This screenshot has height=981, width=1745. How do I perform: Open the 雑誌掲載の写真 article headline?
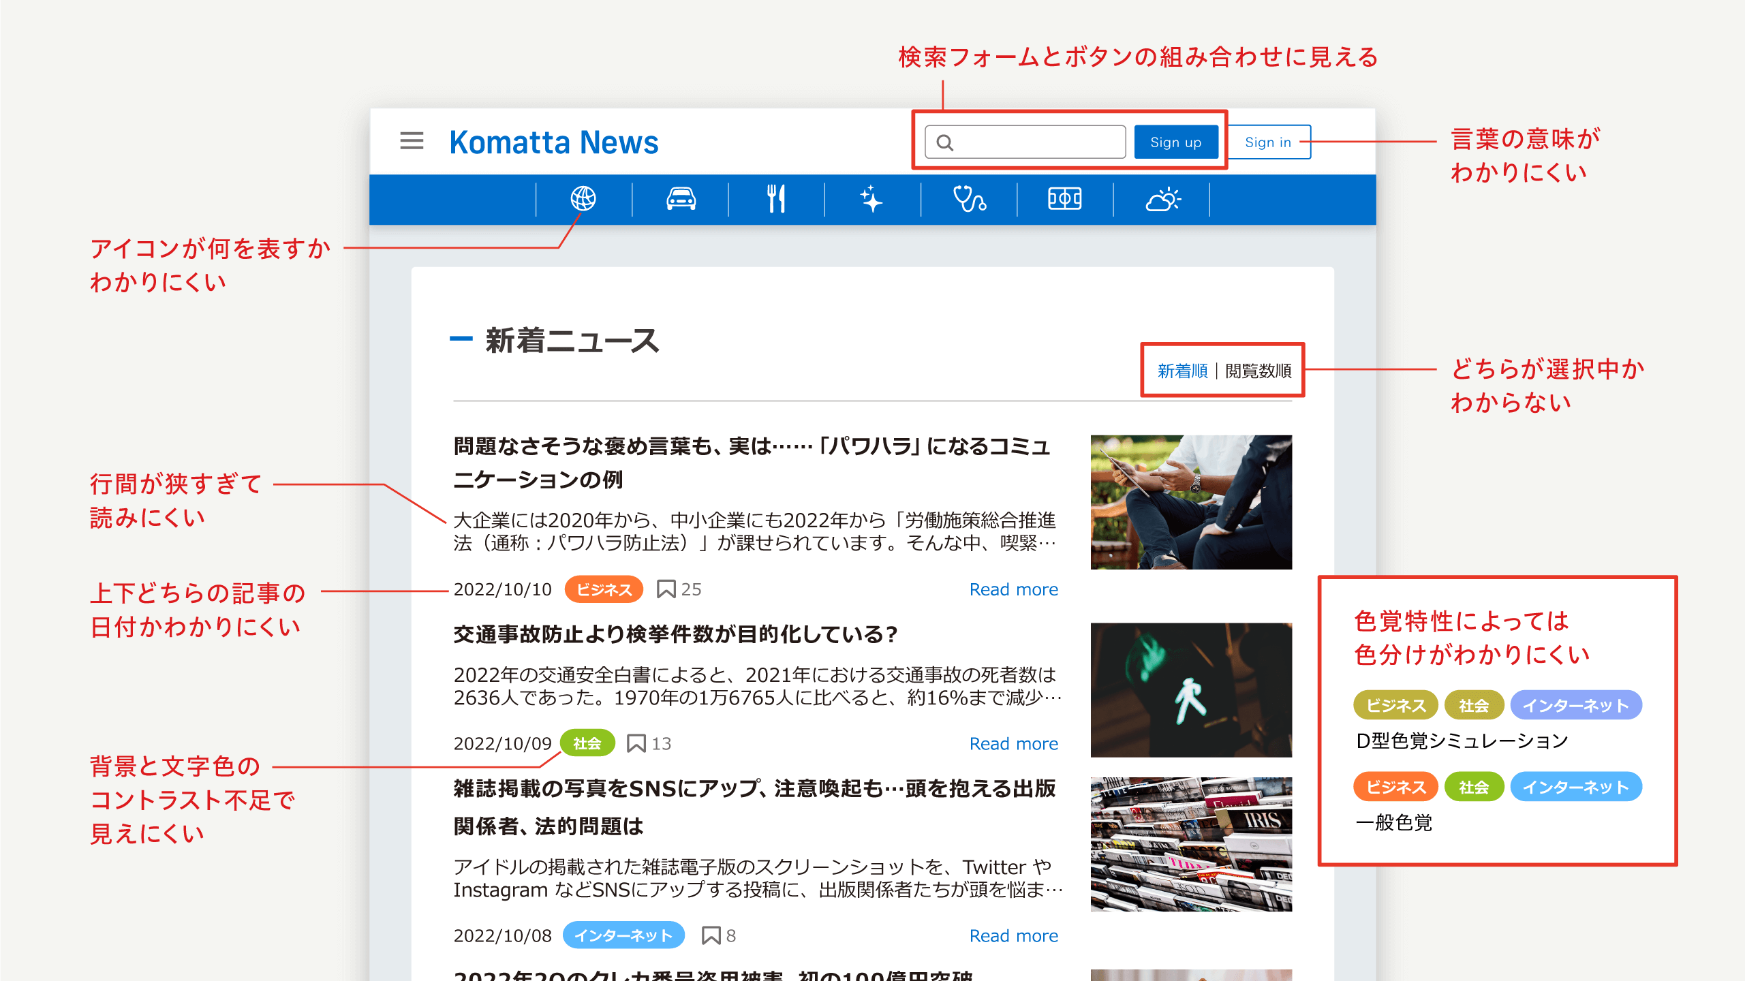(x=754, y=807)
